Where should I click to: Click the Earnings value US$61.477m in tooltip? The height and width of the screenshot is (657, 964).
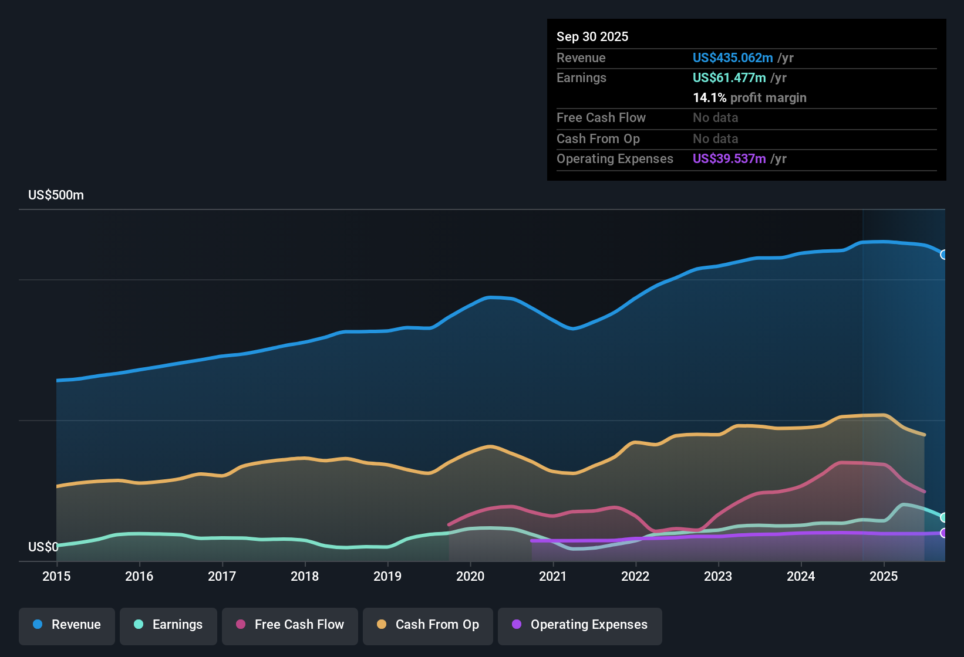(x=729, y=77)
